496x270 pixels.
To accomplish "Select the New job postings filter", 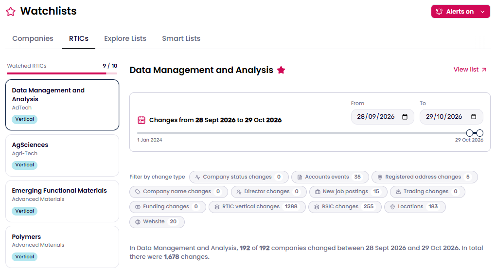I will pyautogui.click(x=348, y=192).
